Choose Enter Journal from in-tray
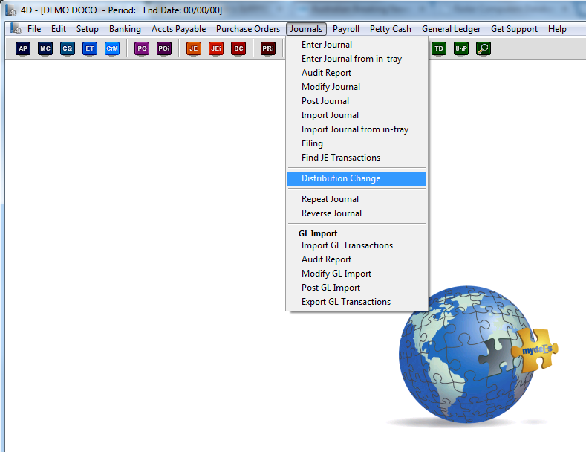This screenshot has height=452, width=586. pos(357,59)
